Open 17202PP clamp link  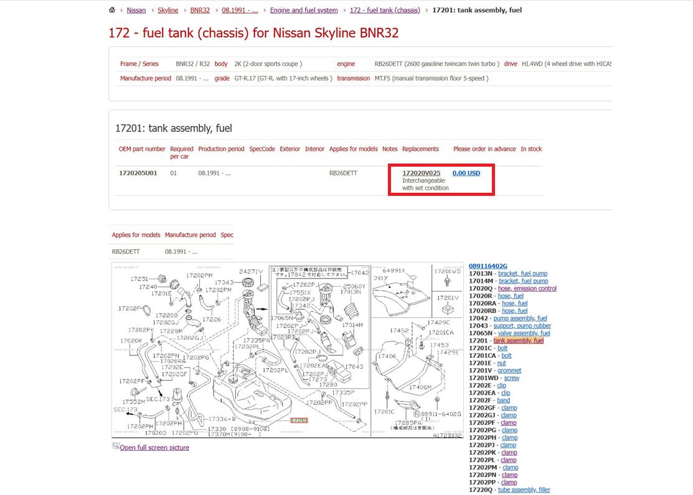(509, 483)
